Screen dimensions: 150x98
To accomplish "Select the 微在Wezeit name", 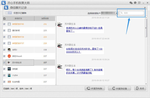I will pyautogui.click(x=17, y=56).
